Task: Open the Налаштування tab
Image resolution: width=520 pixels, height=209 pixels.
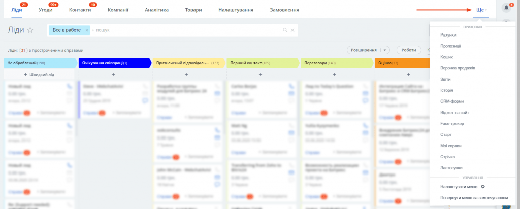Action: pos(236,10)
